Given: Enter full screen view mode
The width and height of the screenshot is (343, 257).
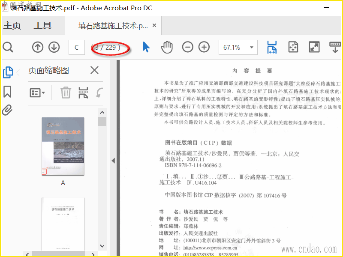Looking at the screenshot, I should coord(314,47).
